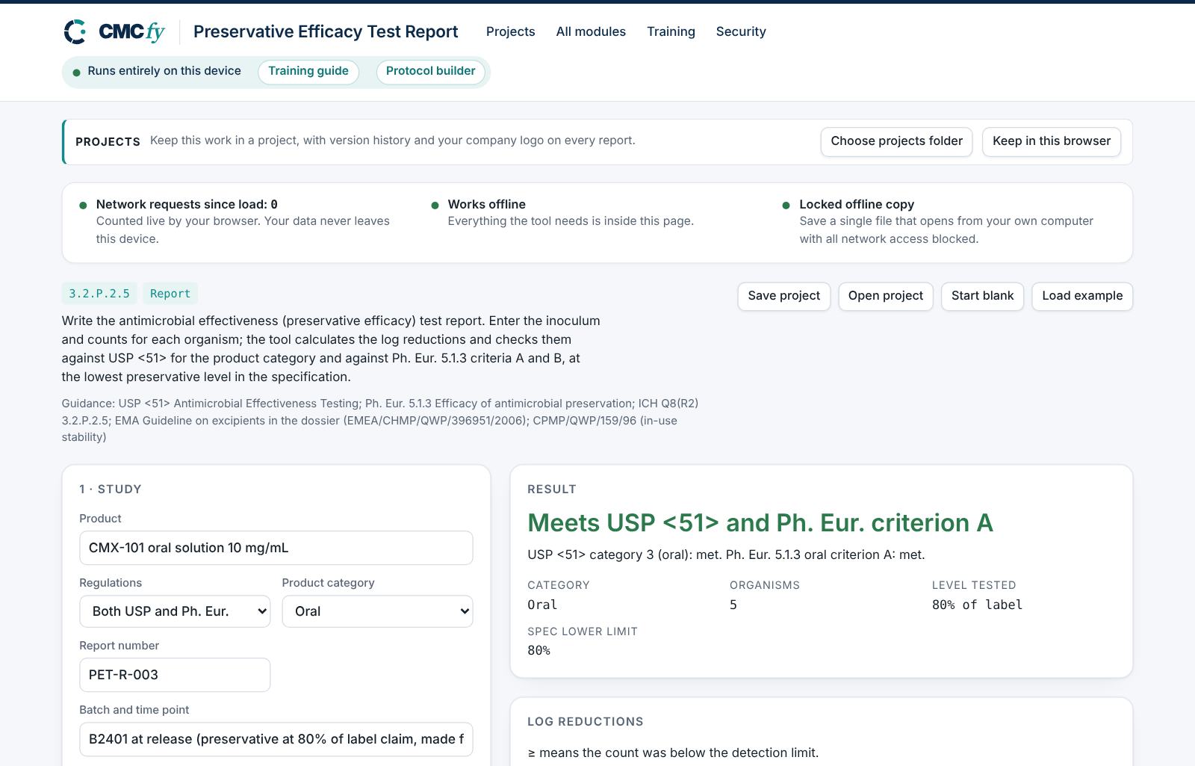1195x766 pixels.
Task: Click the '80% of label' level tested value
Action: coord(977,605)
